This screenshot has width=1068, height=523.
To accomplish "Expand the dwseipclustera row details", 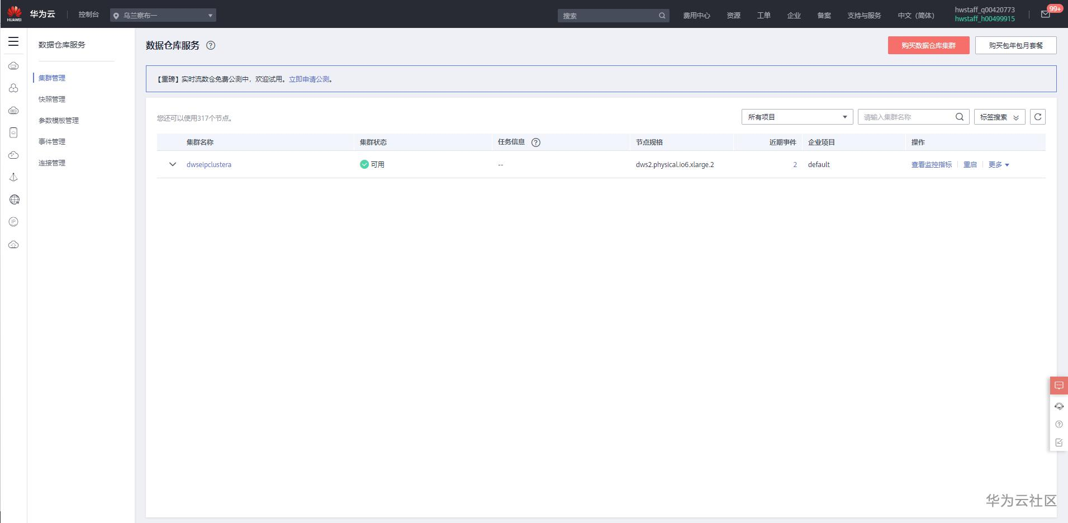I will click(x=173, y=164).
